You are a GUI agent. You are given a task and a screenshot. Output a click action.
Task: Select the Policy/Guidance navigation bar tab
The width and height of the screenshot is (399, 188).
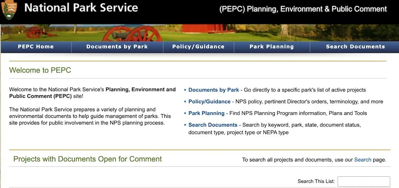pos(198,47)
